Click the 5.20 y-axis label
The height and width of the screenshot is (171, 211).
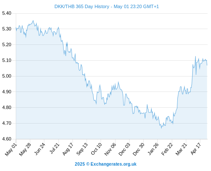coord(7,44)
